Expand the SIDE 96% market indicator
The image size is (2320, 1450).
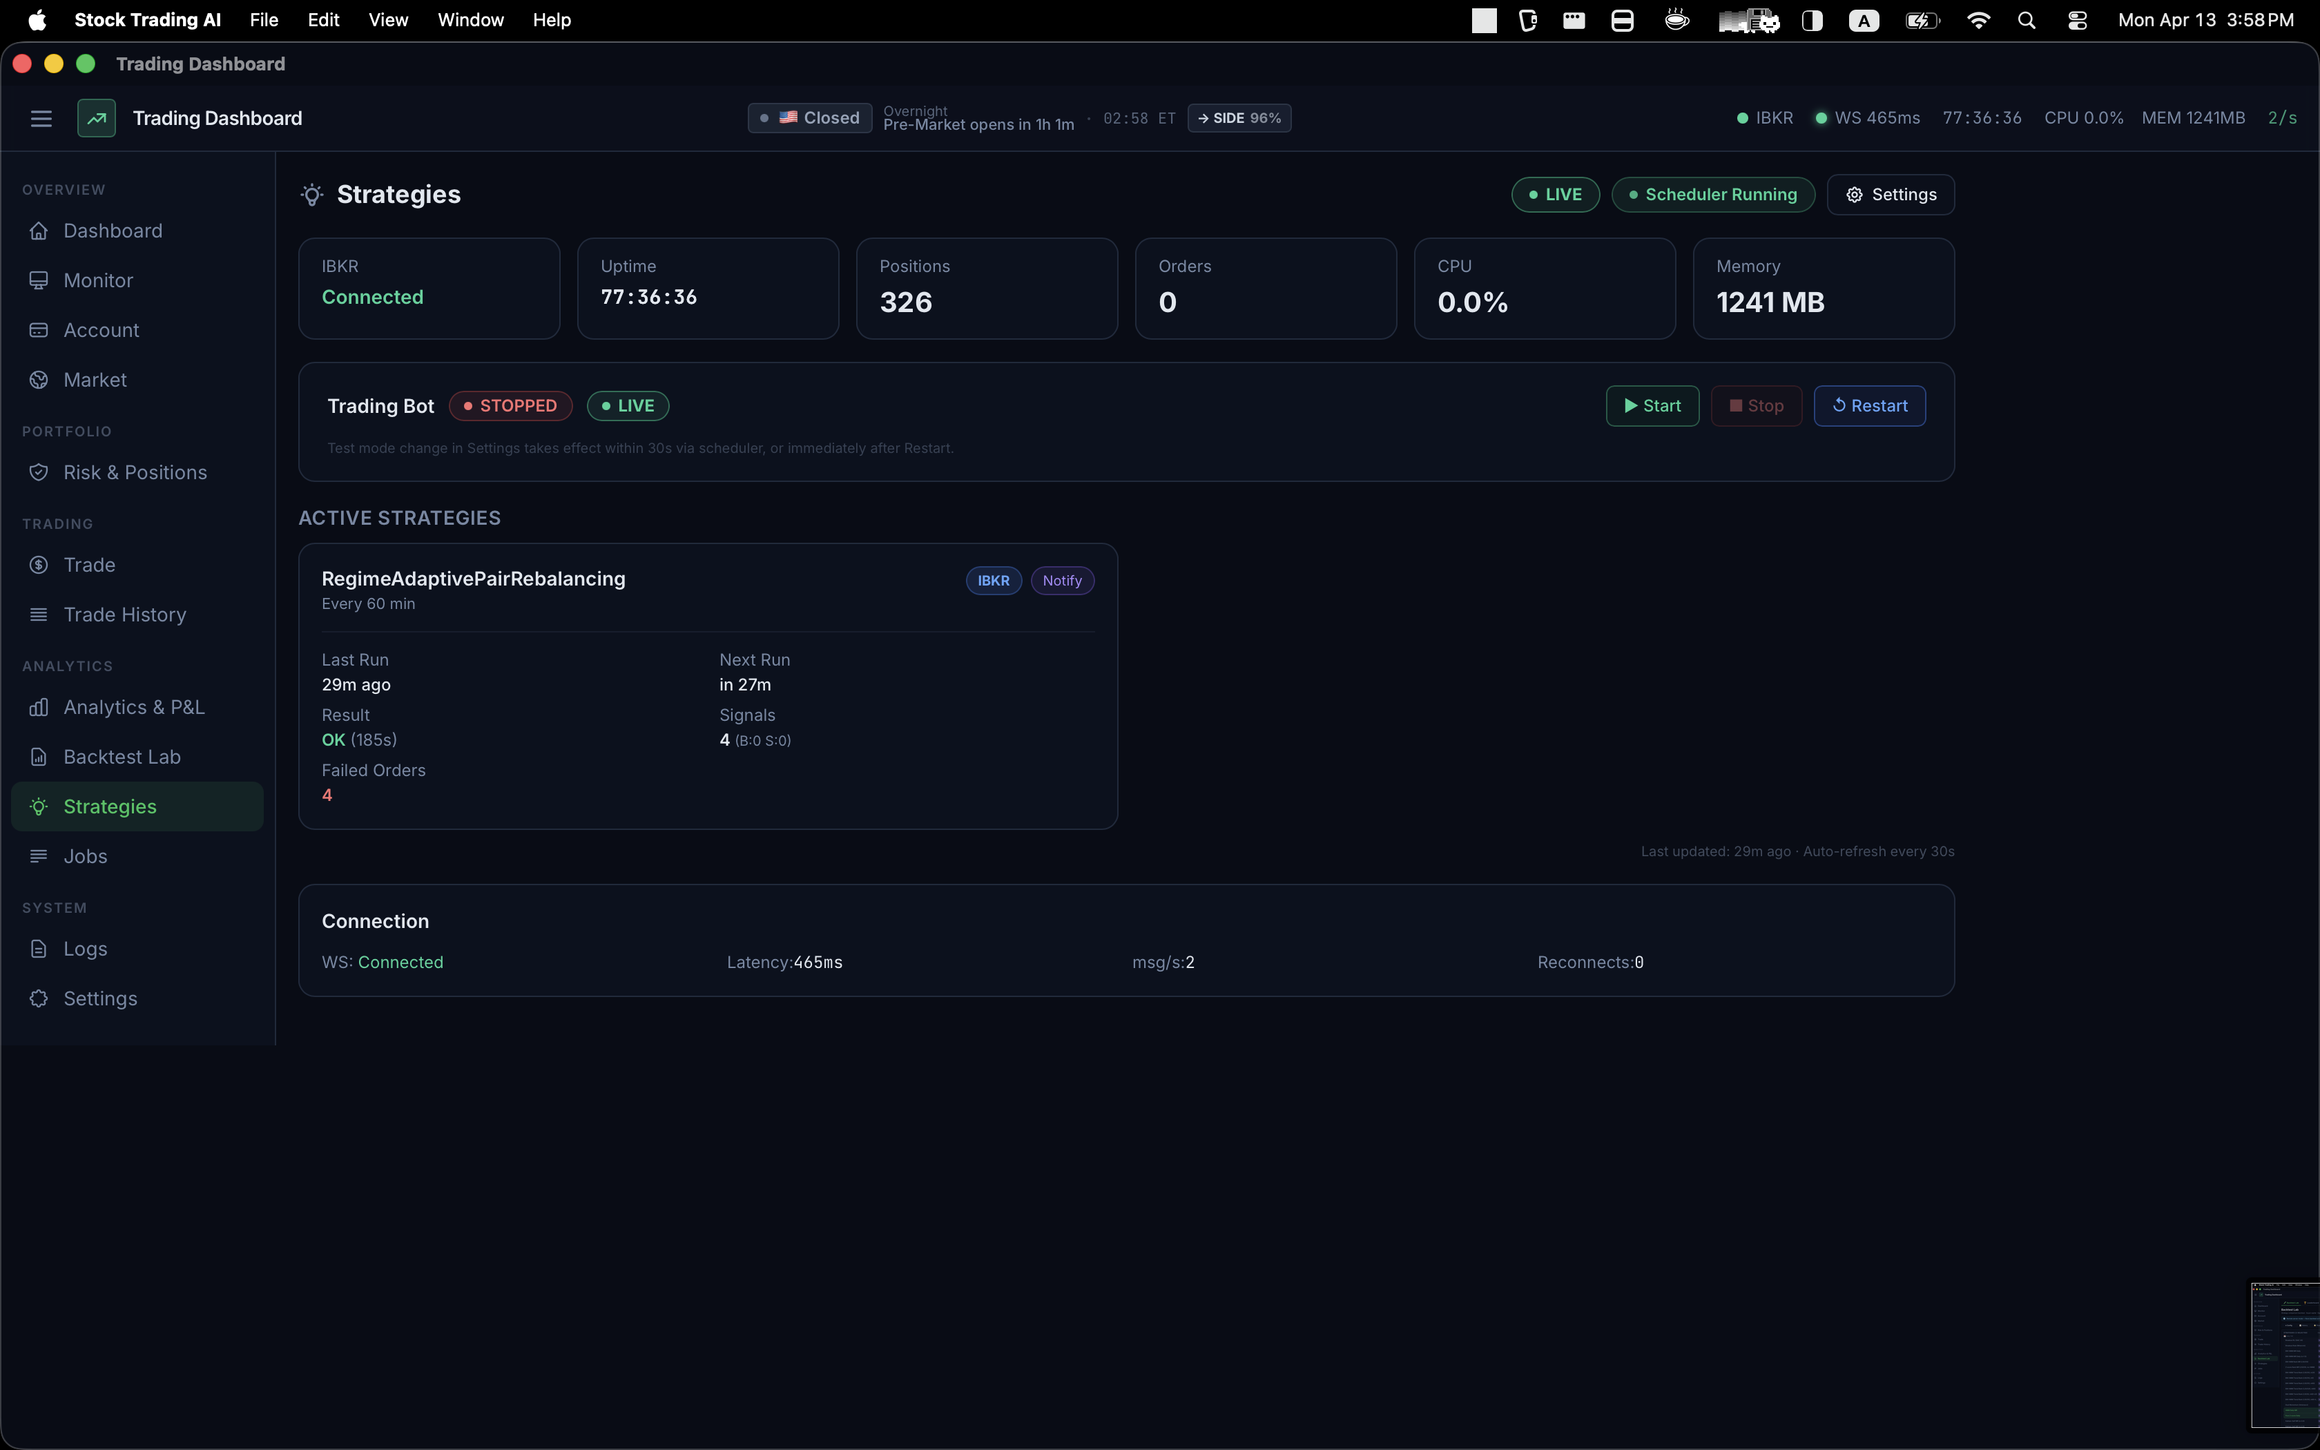tap(1239, 118)
